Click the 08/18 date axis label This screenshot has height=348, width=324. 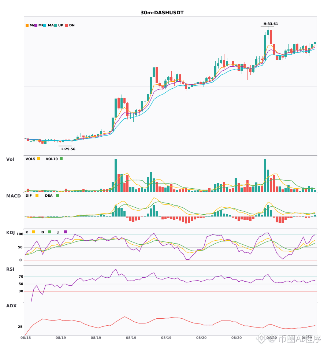[x=26, y=338]
